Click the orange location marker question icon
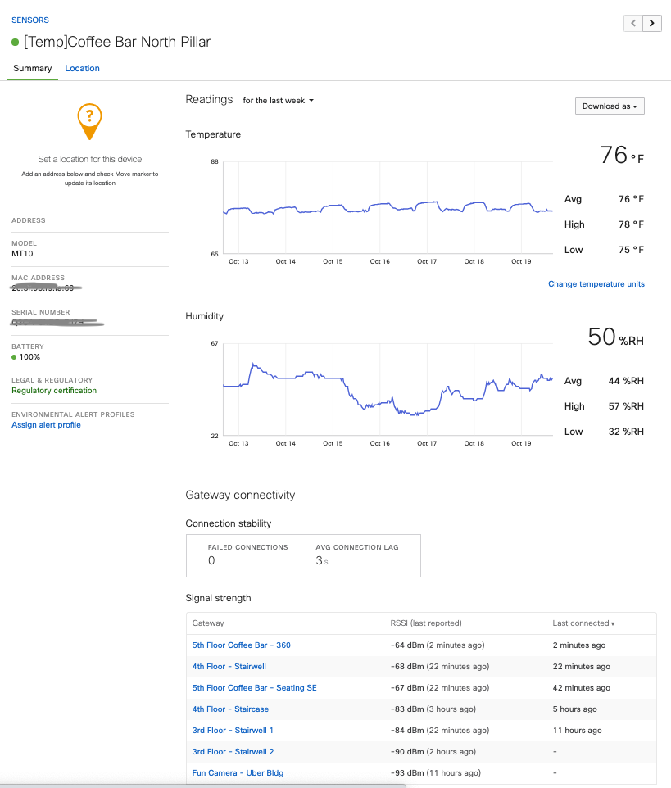The image size is (671, 788). coord(90,120)
